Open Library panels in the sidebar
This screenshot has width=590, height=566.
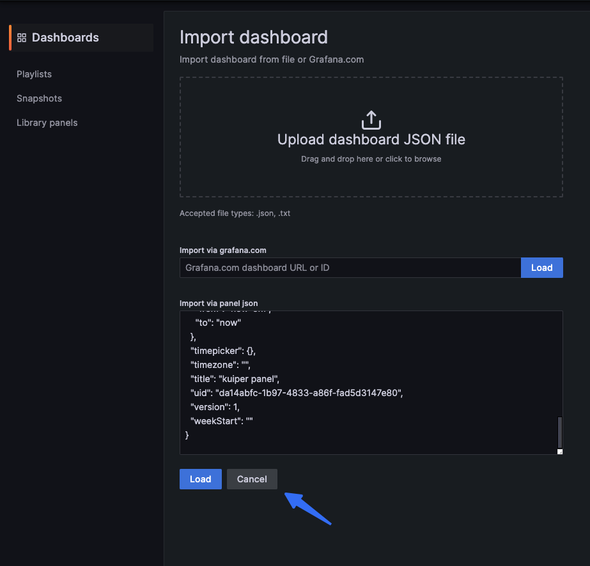tap(47, 123)
